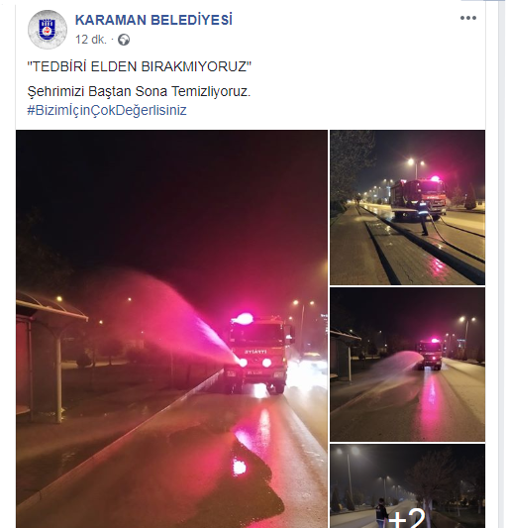Click the fire truck in middle-right photo
Screen dimensions: 506x528
(x=430, y=355)
